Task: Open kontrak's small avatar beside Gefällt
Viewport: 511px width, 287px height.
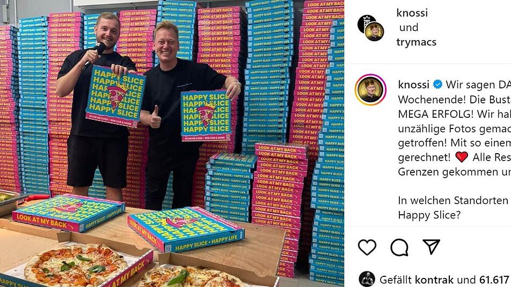Action: coord(367,279)
